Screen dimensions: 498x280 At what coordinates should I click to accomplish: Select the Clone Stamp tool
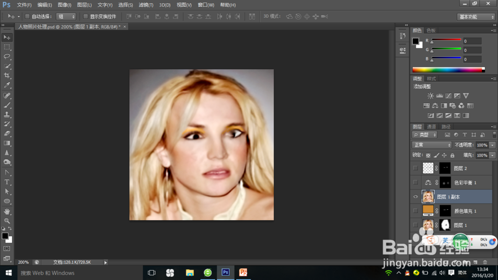7,115
